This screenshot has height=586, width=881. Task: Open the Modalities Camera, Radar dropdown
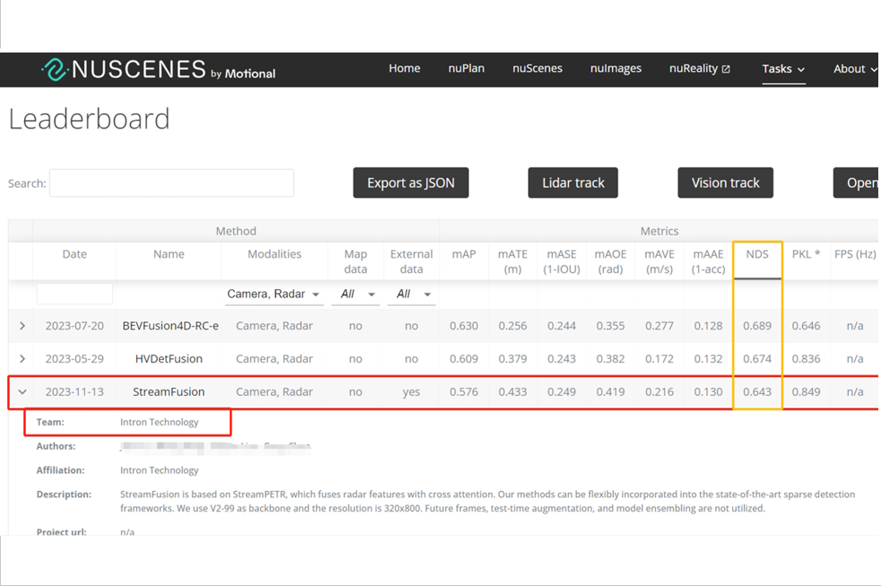[274, 294]
